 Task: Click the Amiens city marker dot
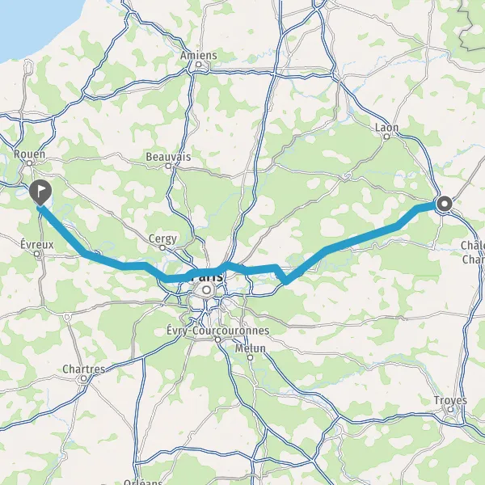pyautogui.click(x=199, y=65)
